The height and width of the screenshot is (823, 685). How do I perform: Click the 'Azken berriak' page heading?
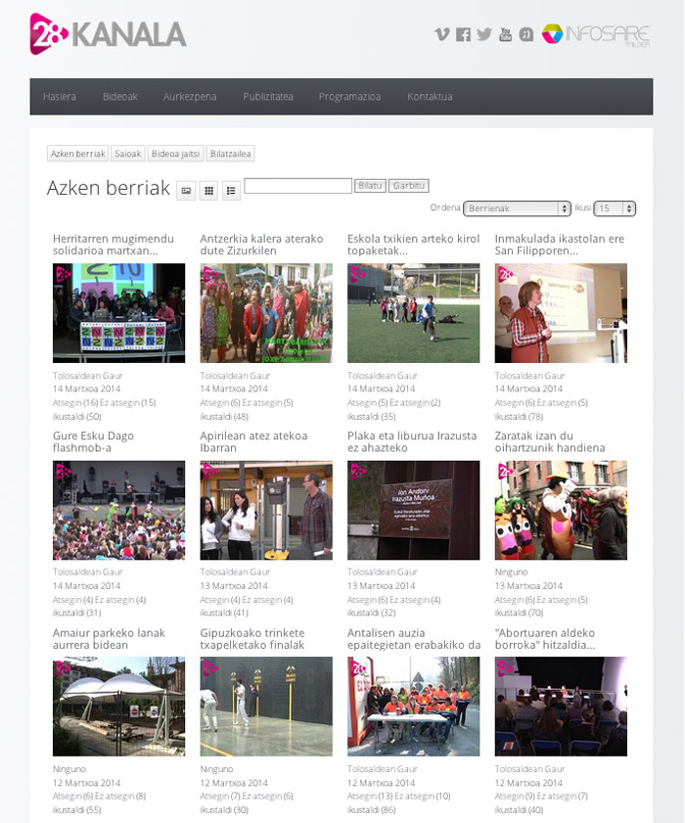108,188
